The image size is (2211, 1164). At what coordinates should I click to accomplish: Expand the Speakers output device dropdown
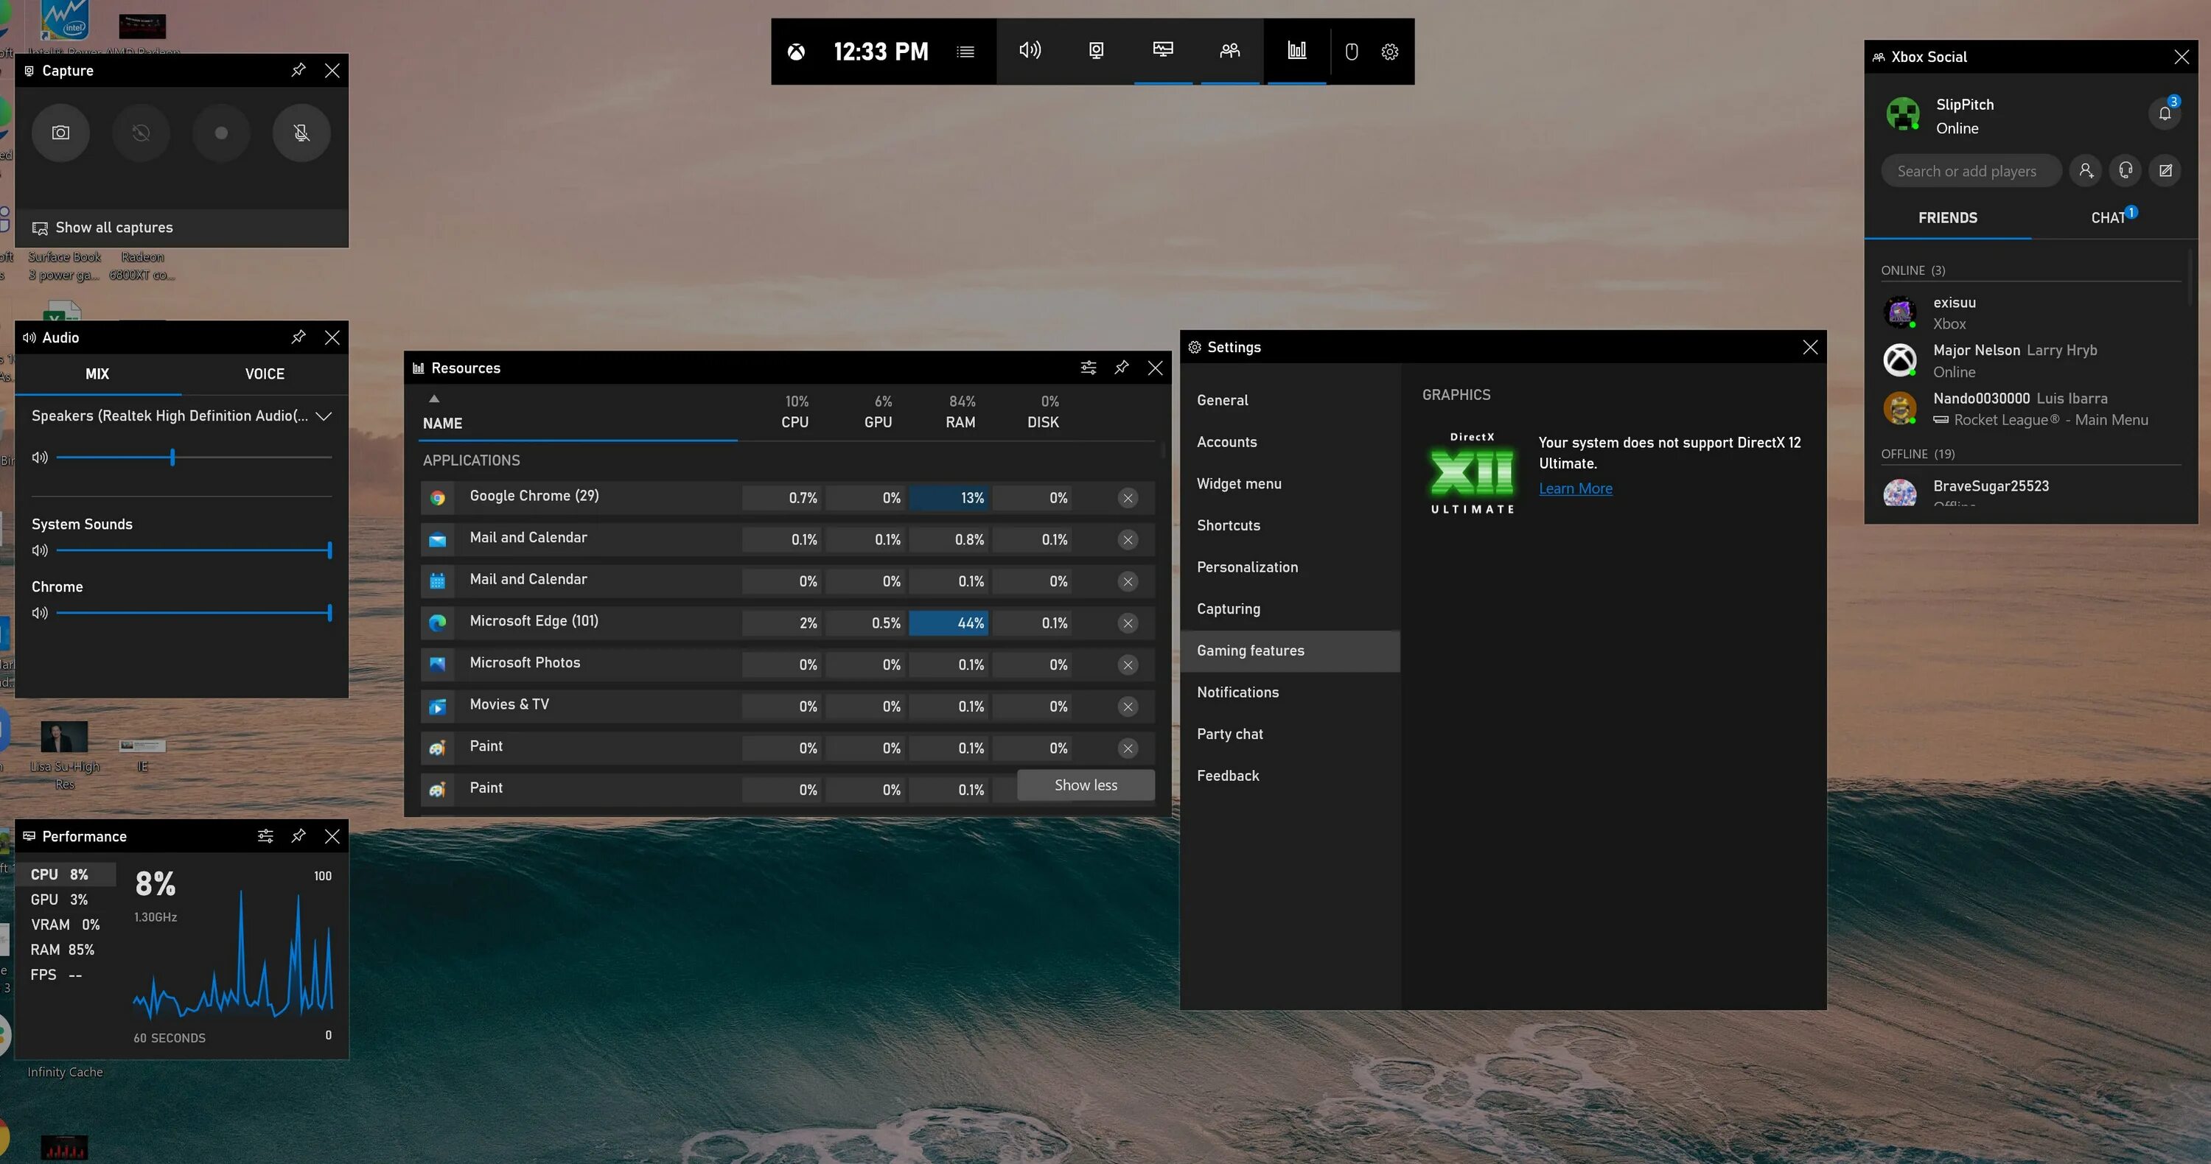(324, 416)
